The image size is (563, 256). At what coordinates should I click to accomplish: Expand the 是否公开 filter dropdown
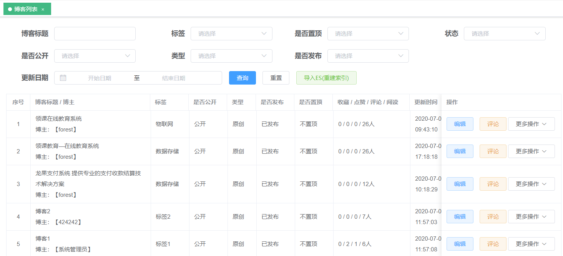click(x=95, y=56)
